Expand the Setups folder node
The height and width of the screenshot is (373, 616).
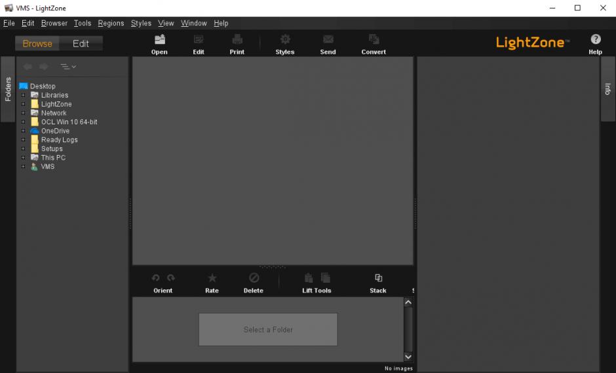pos(23,149)
